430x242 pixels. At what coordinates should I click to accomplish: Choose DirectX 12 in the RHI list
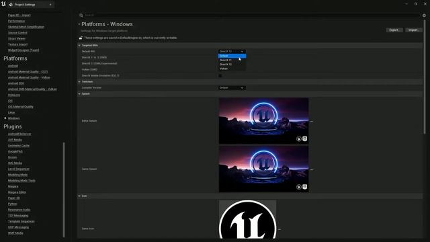232,65
